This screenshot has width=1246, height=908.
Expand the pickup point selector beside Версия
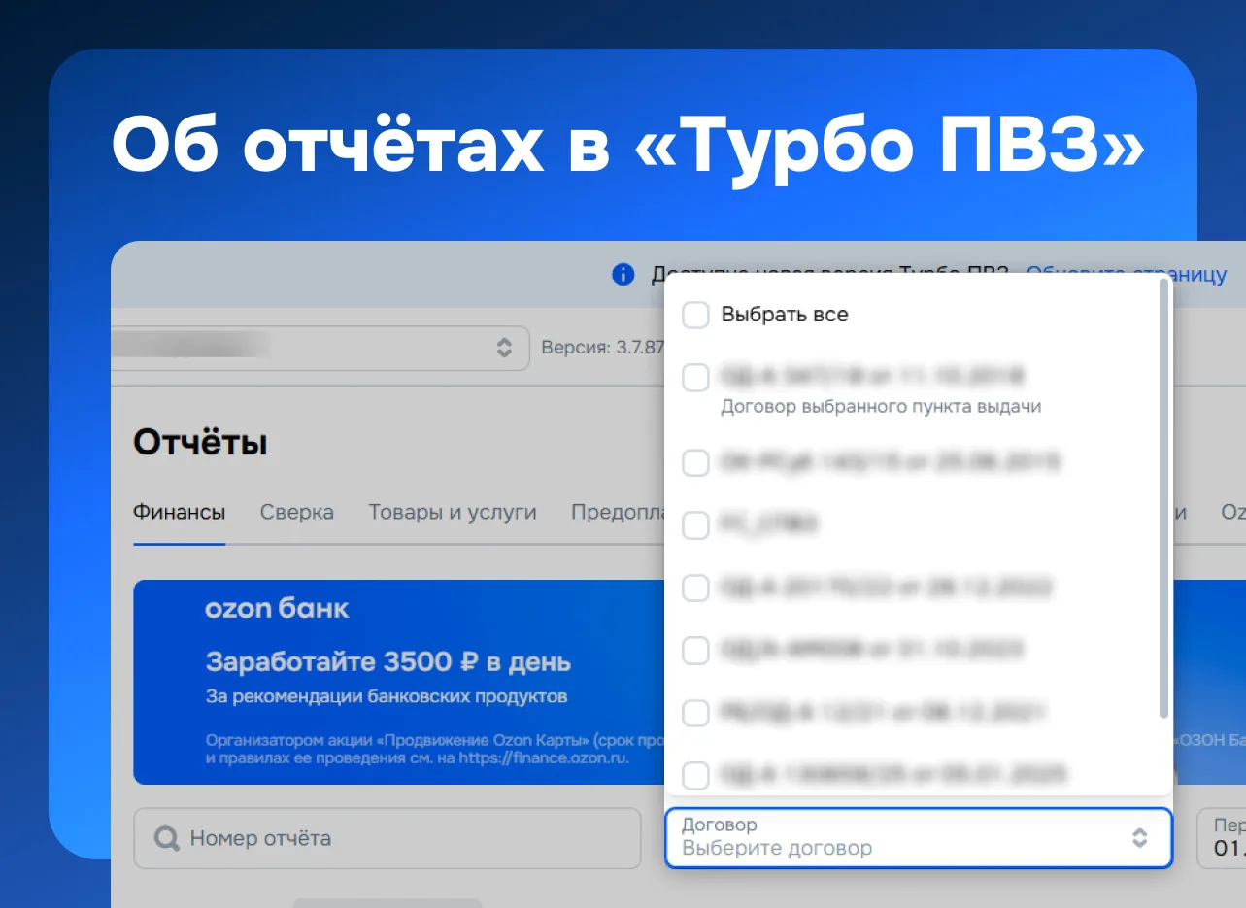click(504, 348)
